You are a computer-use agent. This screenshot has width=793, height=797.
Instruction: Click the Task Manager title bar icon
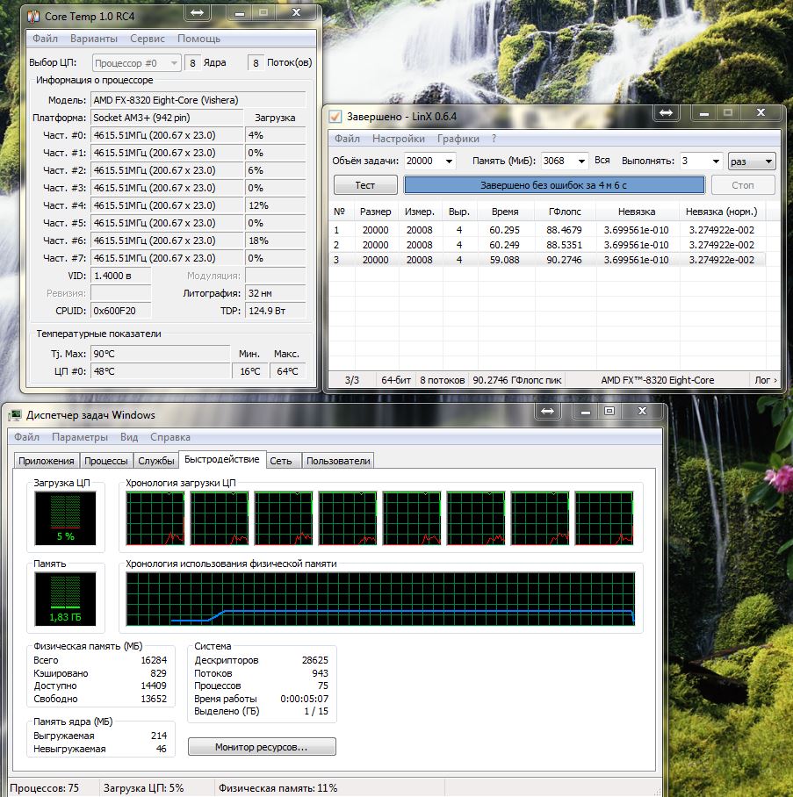point(15,414)
